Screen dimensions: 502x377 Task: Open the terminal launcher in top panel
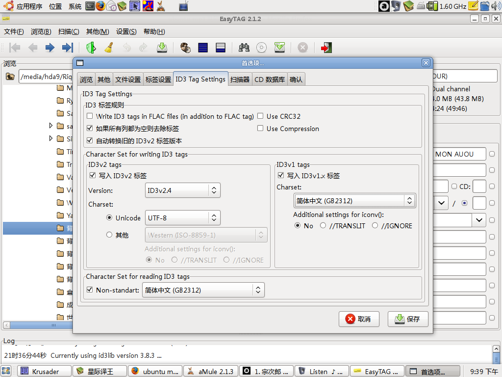90,6
